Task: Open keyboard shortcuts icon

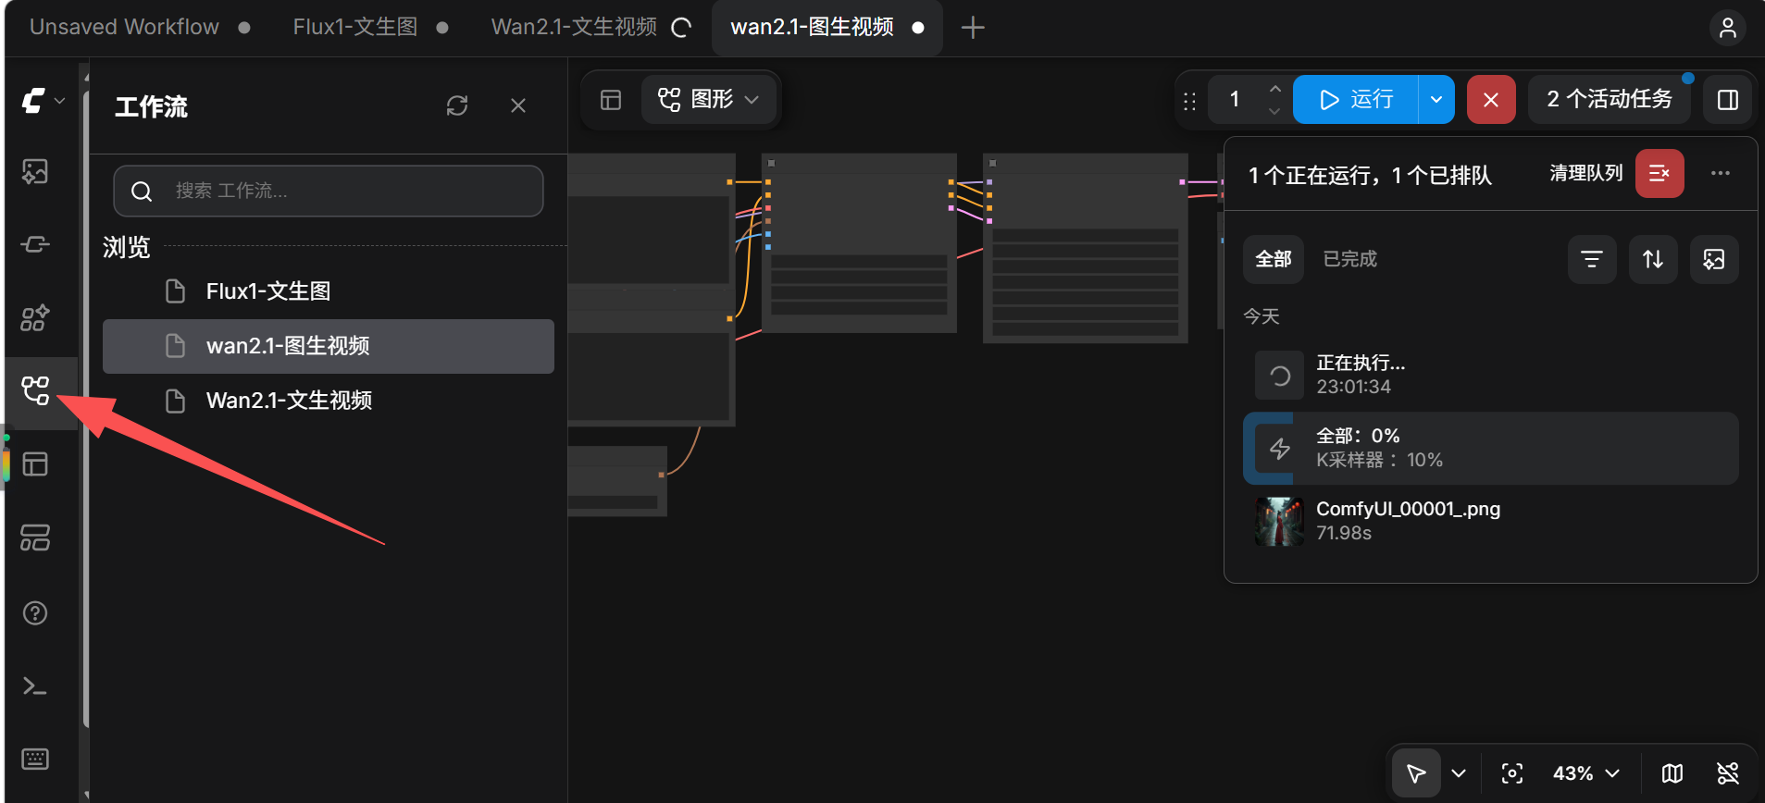Action: (x=35, y=759)
